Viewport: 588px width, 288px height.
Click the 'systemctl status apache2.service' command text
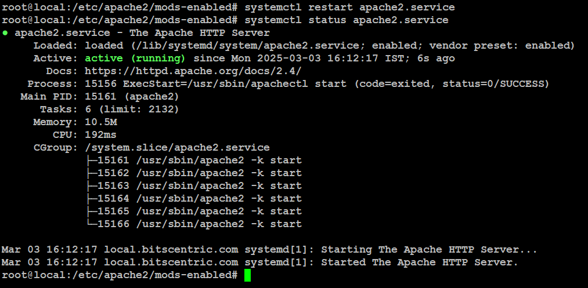coord(347,20)
